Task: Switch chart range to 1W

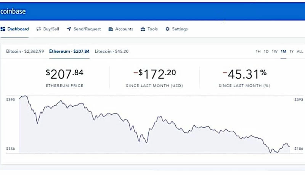Action: 274,52
